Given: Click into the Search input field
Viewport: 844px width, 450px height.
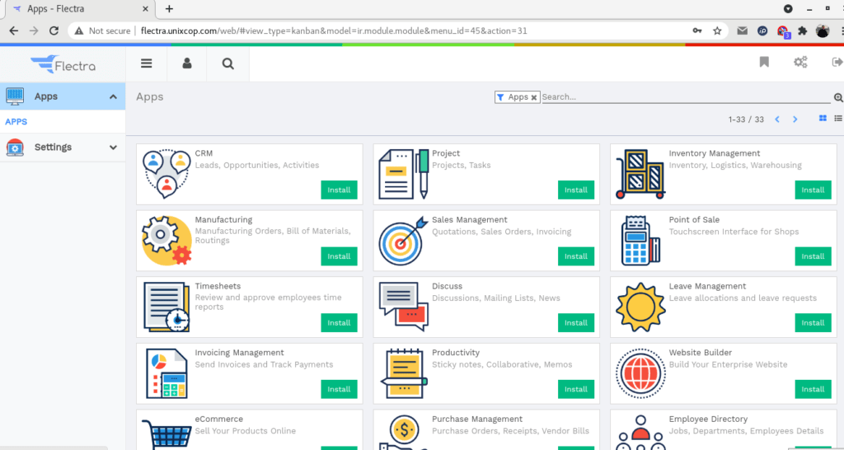Looking at the screenshot, I should [686, 97].
